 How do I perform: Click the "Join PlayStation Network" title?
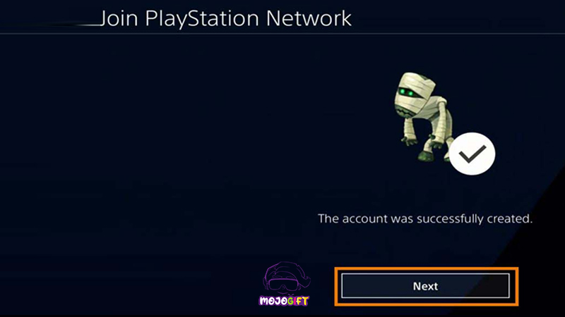coord(225,18)
